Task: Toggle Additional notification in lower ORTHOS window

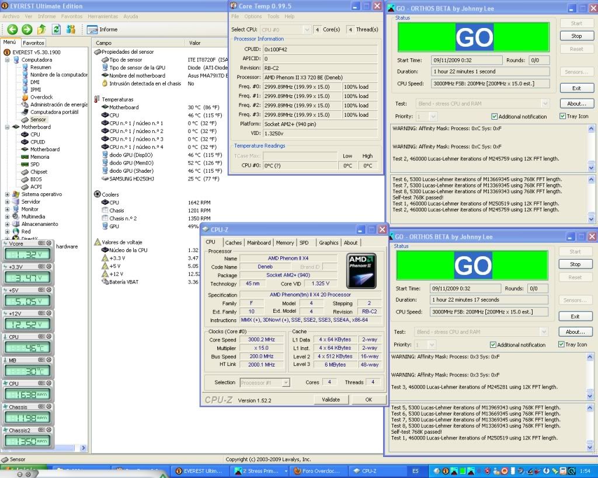Action: point(517,345)
